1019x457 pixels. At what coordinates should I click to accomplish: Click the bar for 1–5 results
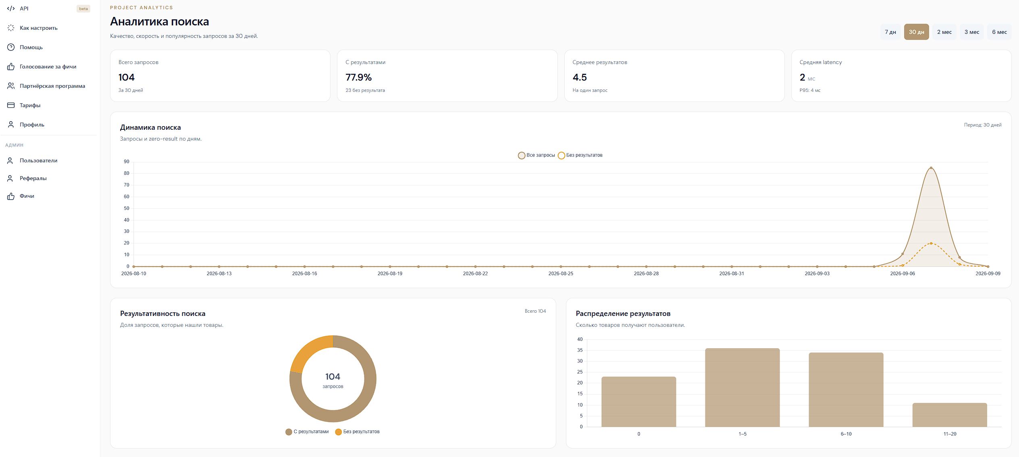tap(742, 388)
